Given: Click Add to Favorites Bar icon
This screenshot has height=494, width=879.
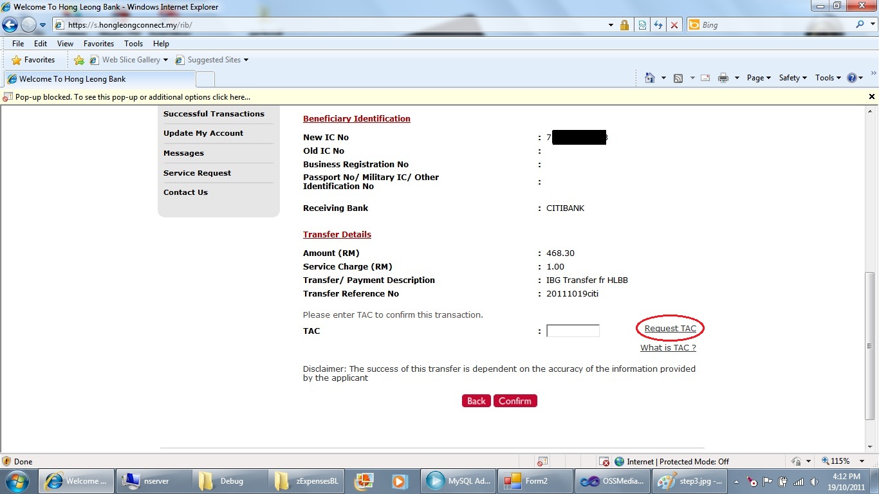Looking at the screenshot, I should [79, 60].
